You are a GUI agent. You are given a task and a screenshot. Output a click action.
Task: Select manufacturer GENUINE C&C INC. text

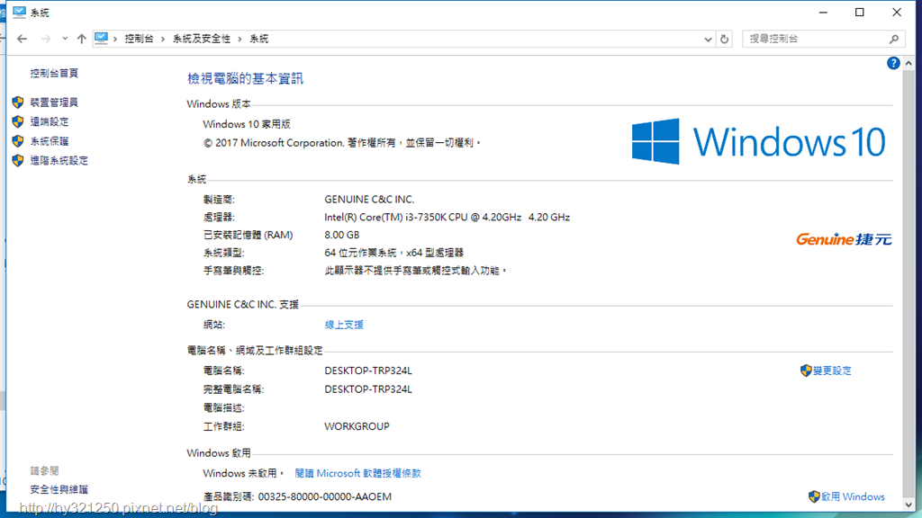369,200
